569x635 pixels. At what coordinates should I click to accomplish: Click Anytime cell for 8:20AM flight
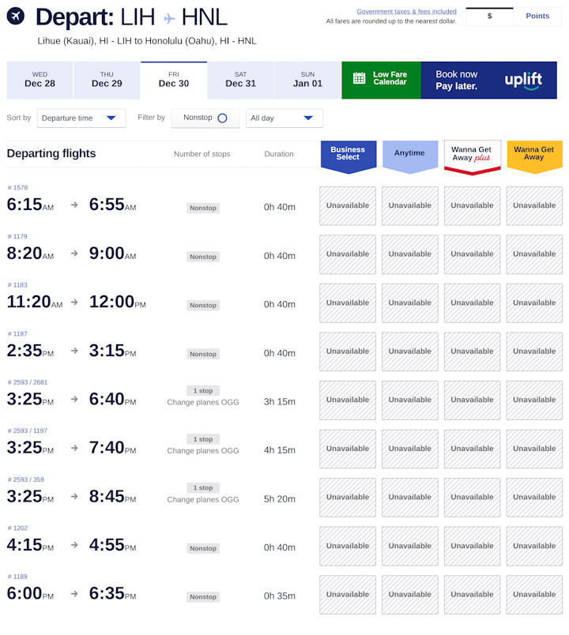click(x=410, y=254)
